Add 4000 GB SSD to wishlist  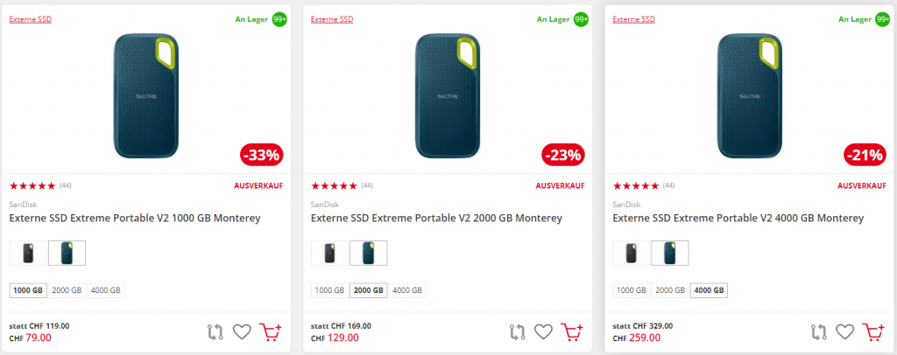(x=844, y=332)
